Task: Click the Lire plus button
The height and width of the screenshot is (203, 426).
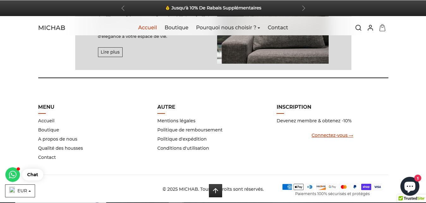Action: pyautogui.click(x=110, y=52)
